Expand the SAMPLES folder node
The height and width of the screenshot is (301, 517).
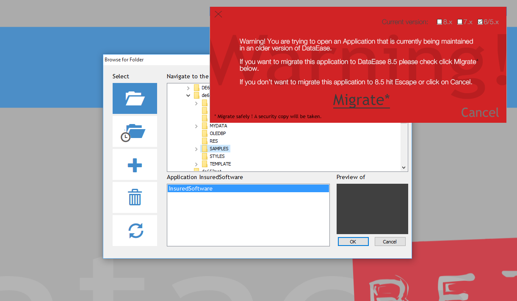(x=196, y=149)
